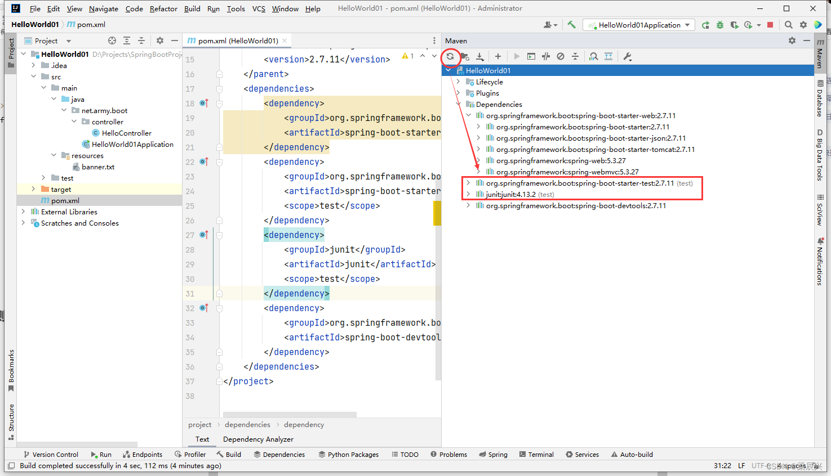This screenshot has width=831, height=476.
Task: Open Search Everywhere magnifier
Action: pyautogui.click(x=789, y=25)
